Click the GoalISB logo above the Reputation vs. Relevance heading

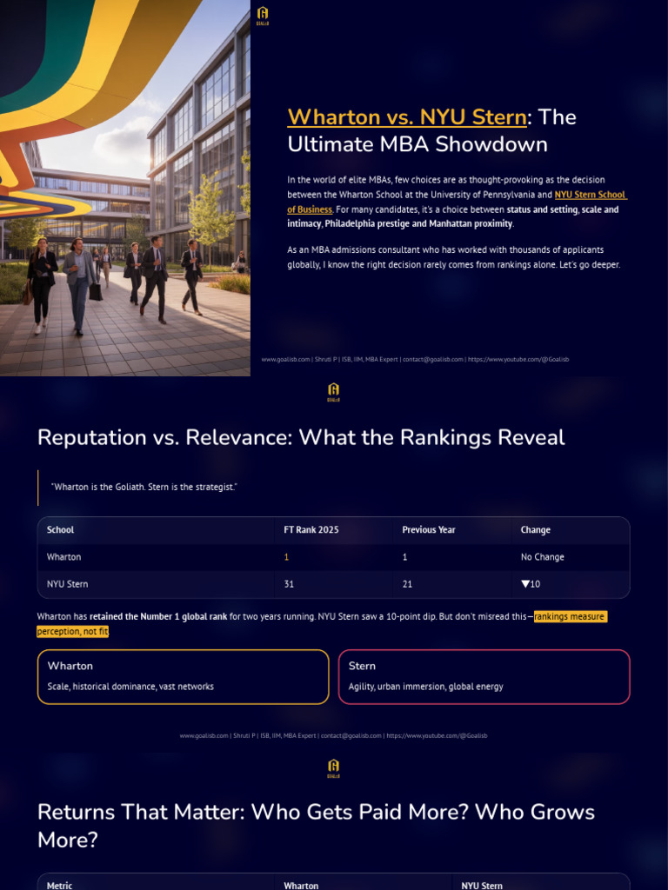tap(333, 392)
